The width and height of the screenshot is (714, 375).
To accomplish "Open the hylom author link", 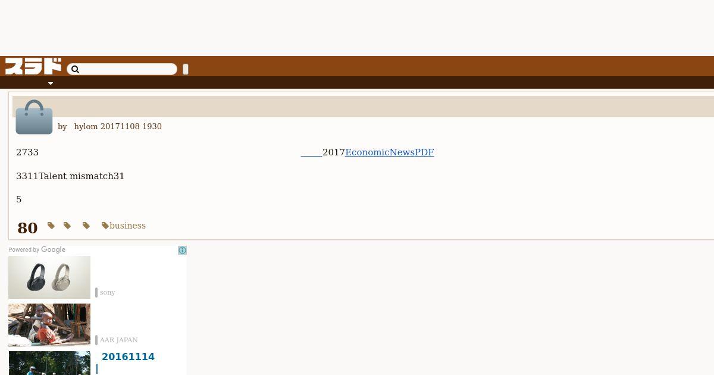I will click(x=86, y=126).
